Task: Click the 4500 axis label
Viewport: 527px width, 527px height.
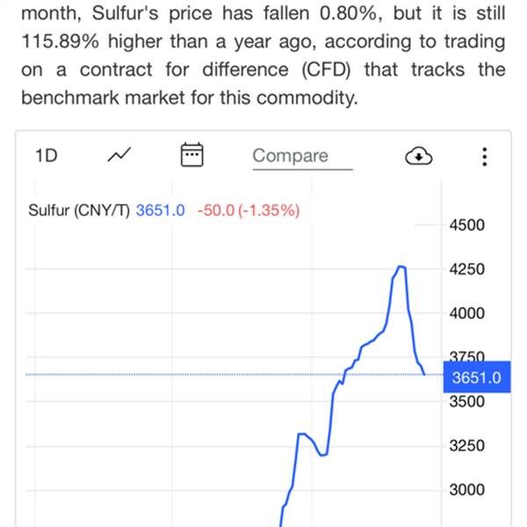Action: [466, 225]
